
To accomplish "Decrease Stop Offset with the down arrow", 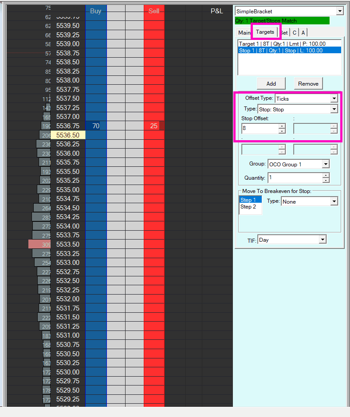I will point(282,131).
